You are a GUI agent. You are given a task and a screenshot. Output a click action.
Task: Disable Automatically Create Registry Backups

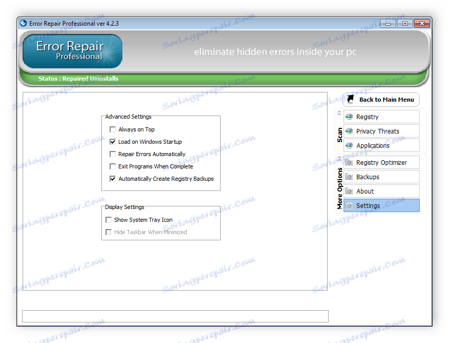[x=113, y=179]
